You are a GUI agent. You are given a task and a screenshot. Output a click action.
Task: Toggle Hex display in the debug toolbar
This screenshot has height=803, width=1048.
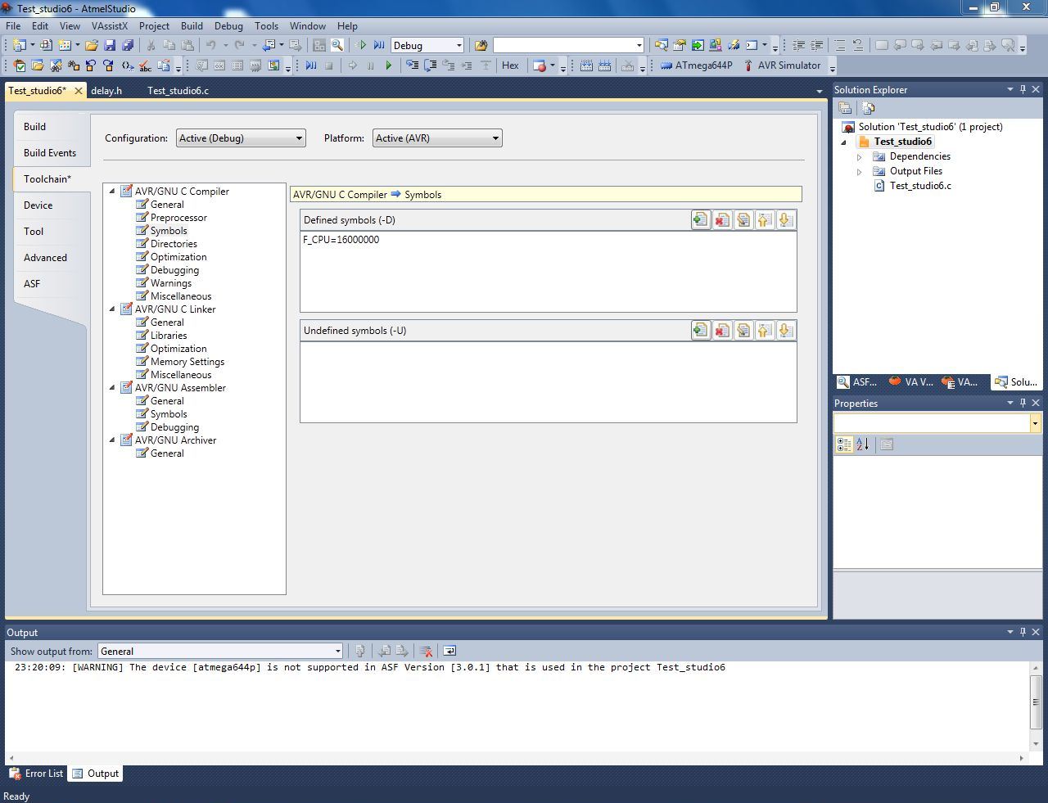tap(510, 65)
